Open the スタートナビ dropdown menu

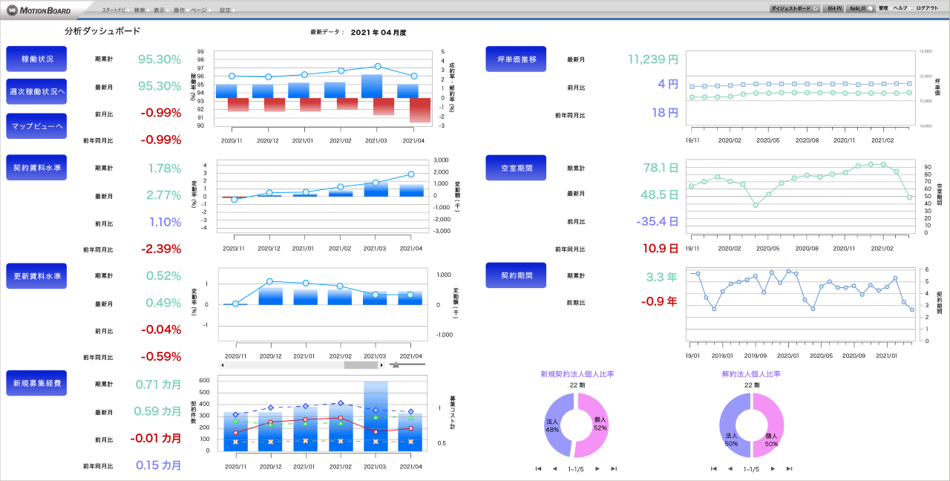114,10
